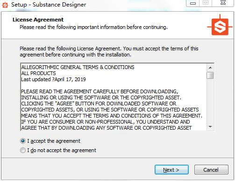Click the license scrollbar down arrow

pyautogui.click(x=210, y=127)
